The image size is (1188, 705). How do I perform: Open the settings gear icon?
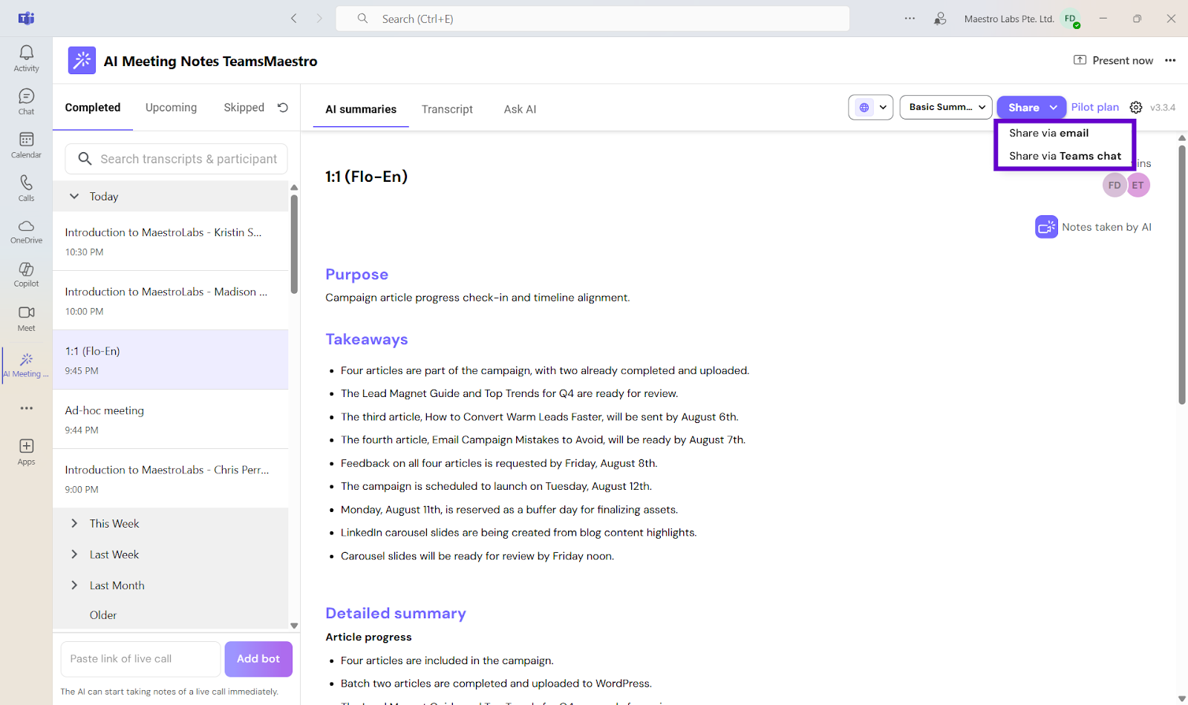[1136, 108]
